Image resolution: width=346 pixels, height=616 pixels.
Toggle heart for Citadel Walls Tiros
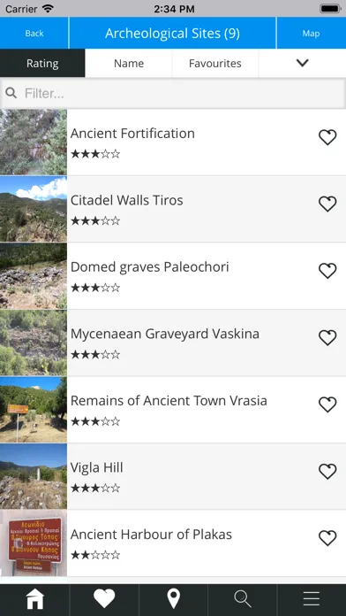tap(327, 204)
